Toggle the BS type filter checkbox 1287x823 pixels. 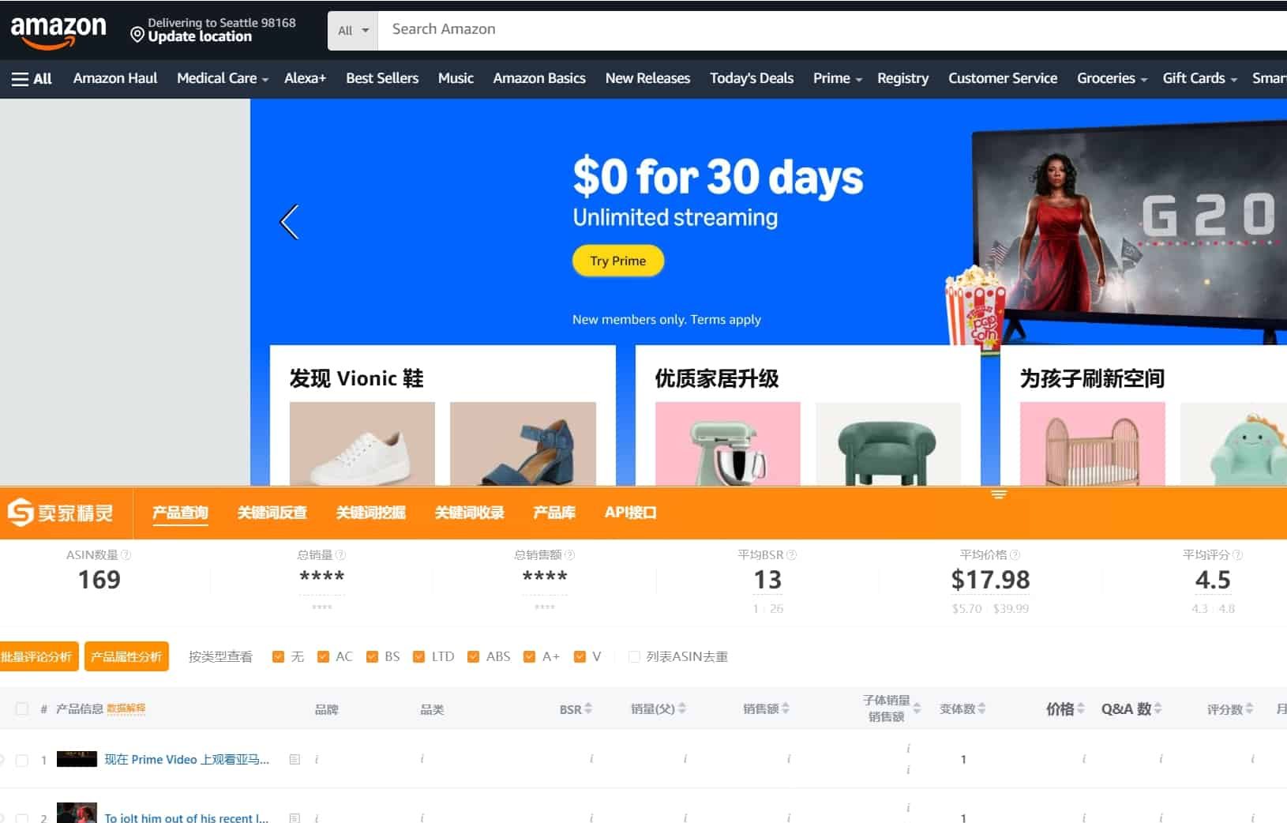click(372, 657)
